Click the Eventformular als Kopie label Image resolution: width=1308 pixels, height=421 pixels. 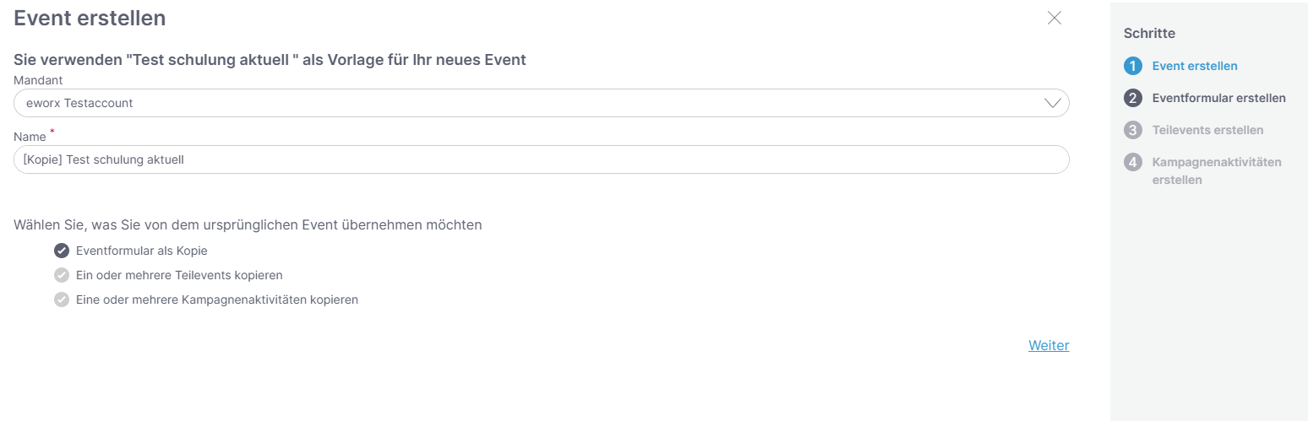141,251
